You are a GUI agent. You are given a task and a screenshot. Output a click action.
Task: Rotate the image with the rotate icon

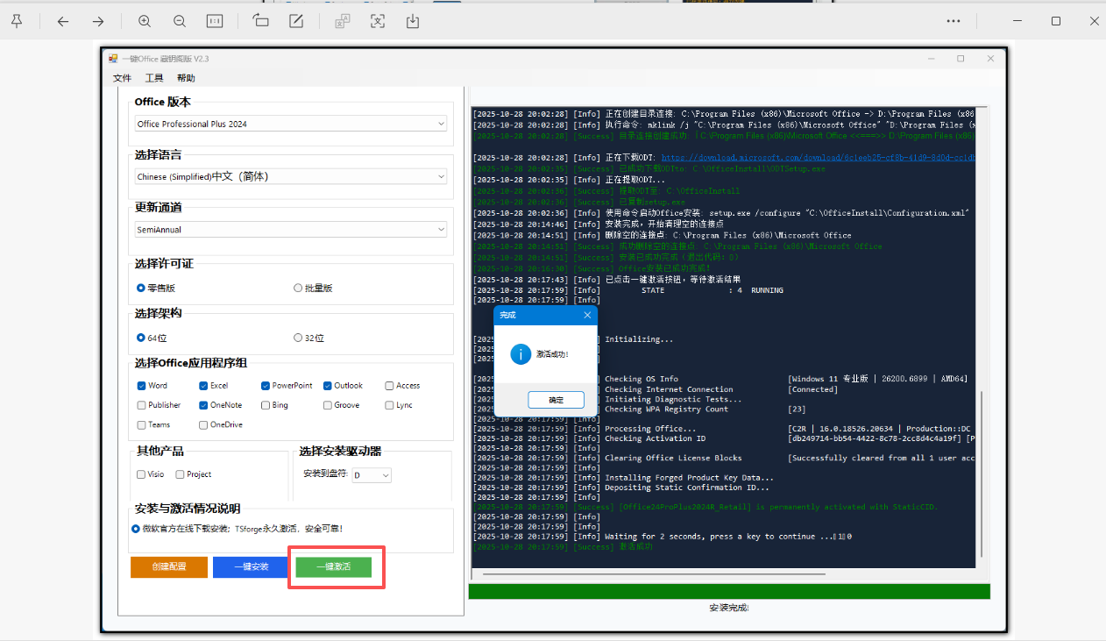coord(260,21)
